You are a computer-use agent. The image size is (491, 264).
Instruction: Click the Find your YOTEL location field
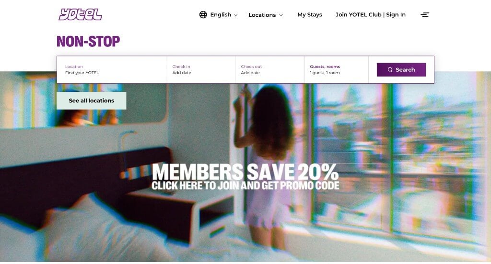click(112, 70)
